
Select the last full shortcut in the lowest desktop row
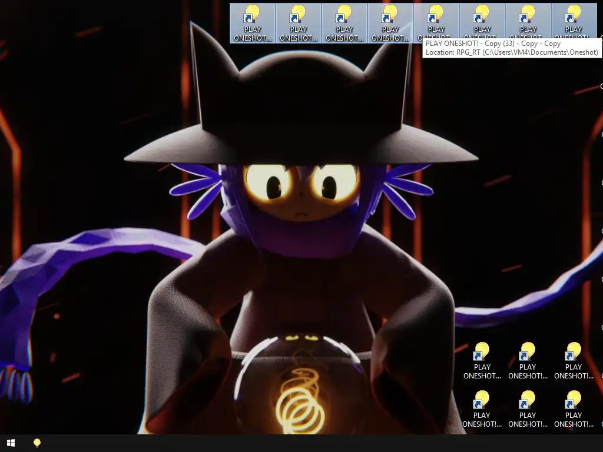coord(574,410)
